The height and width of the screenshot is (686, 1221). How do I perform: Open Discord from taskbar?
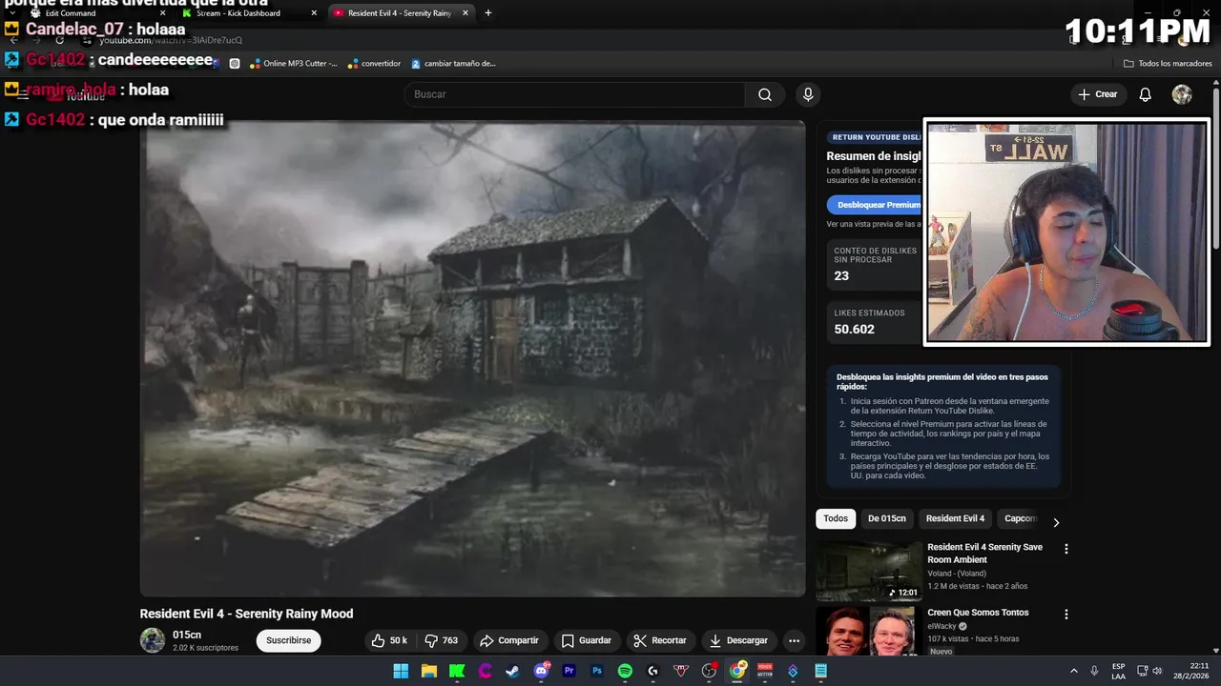[542, 671]
